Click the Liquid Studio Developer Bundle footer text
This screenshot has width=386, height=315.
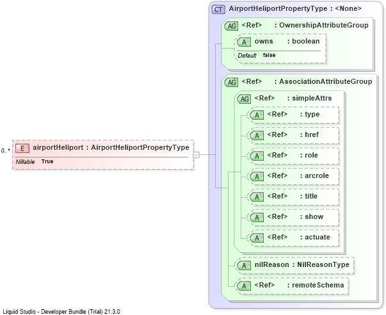click(61, 312)
